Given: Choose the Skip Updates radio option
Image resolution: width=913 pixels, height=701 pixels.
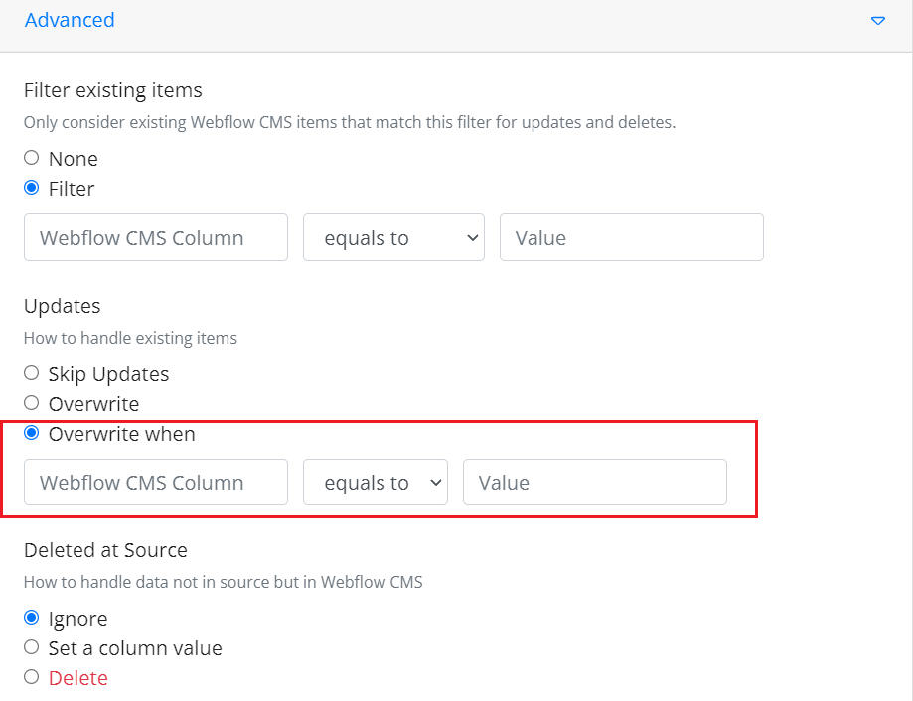Looking at the screenshot, I should click(32, 373).
